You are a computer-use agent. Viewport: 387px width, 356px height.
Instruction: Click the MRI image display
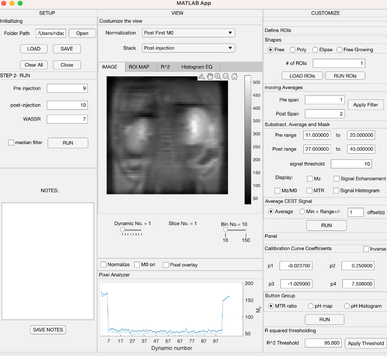(167, 135)
